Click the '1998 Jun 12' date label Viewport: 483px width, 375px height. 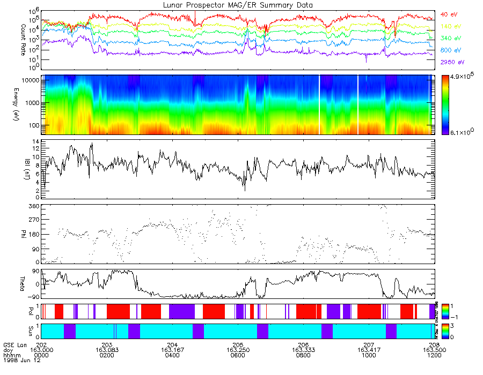[x=21, y=360]
